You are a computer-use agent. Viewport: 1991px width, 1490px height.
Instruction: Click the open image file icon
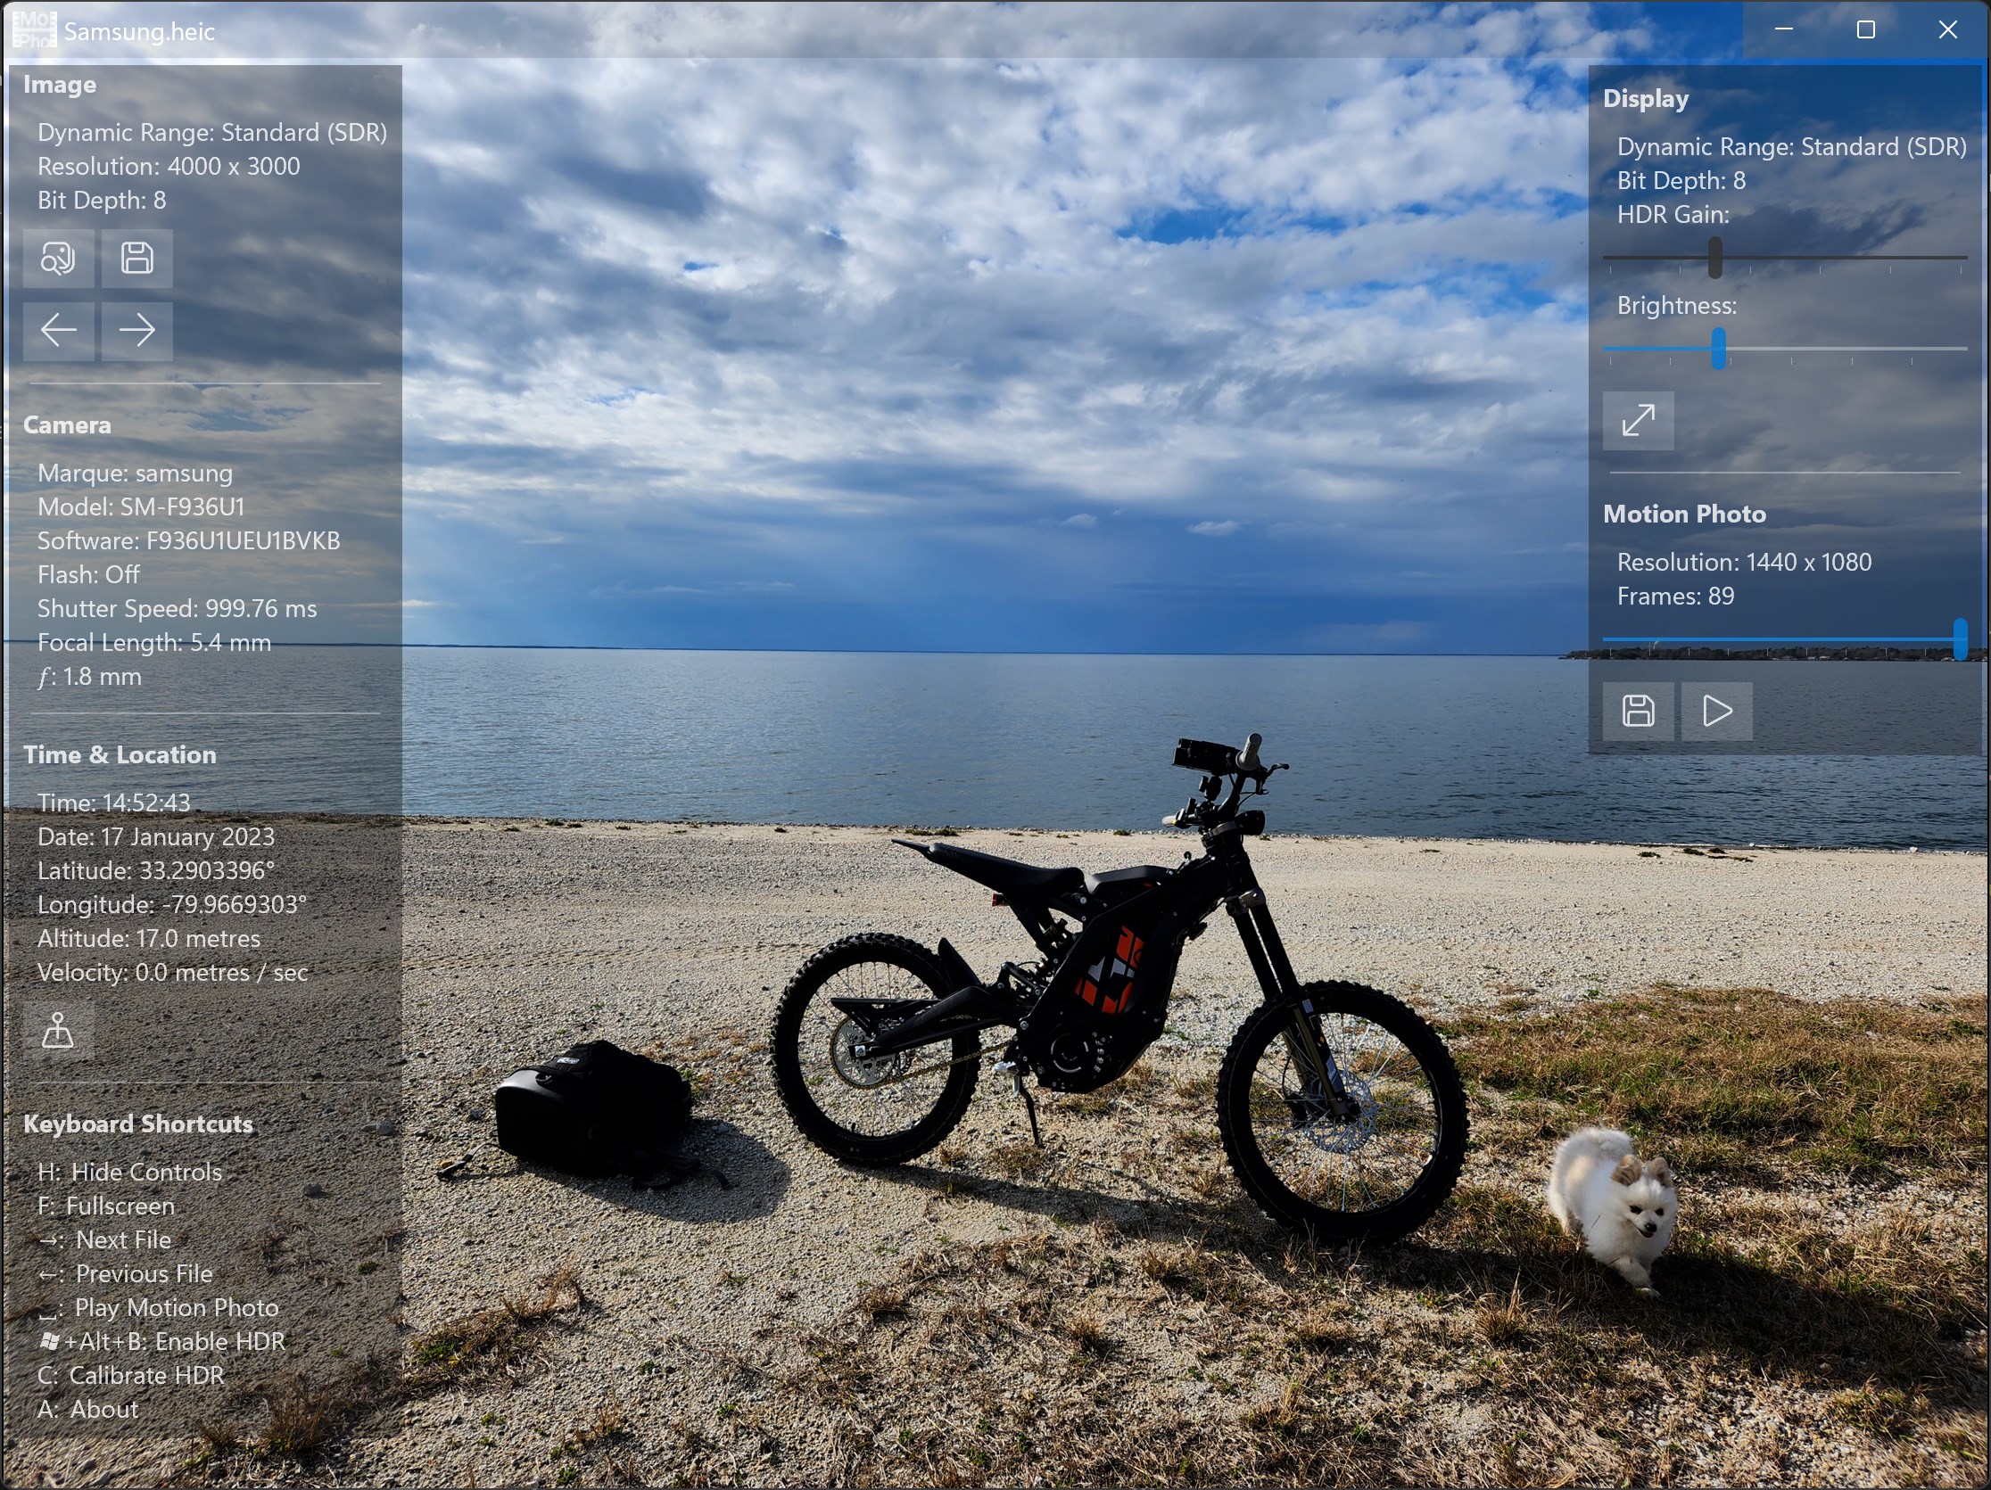pyautogui.click(x=59, y=259)
